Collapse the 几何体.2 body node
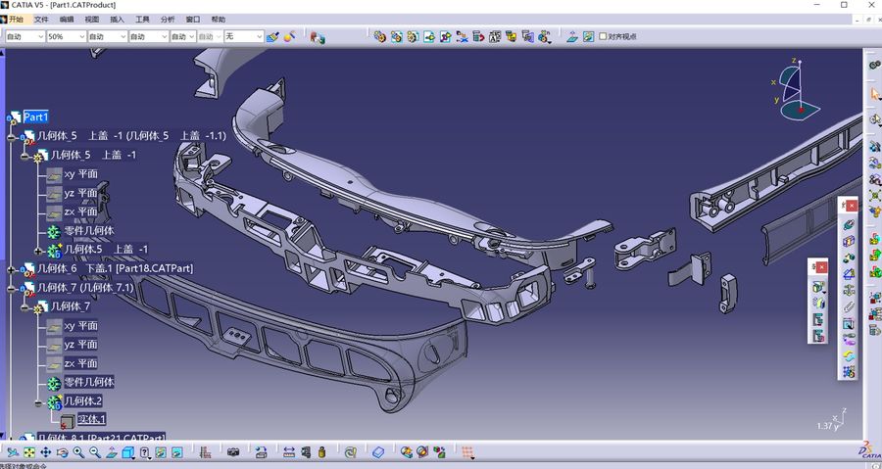 [x=38, y=402]
